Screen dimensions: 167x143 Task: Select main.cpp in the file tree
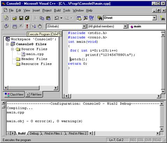[35, 54]
